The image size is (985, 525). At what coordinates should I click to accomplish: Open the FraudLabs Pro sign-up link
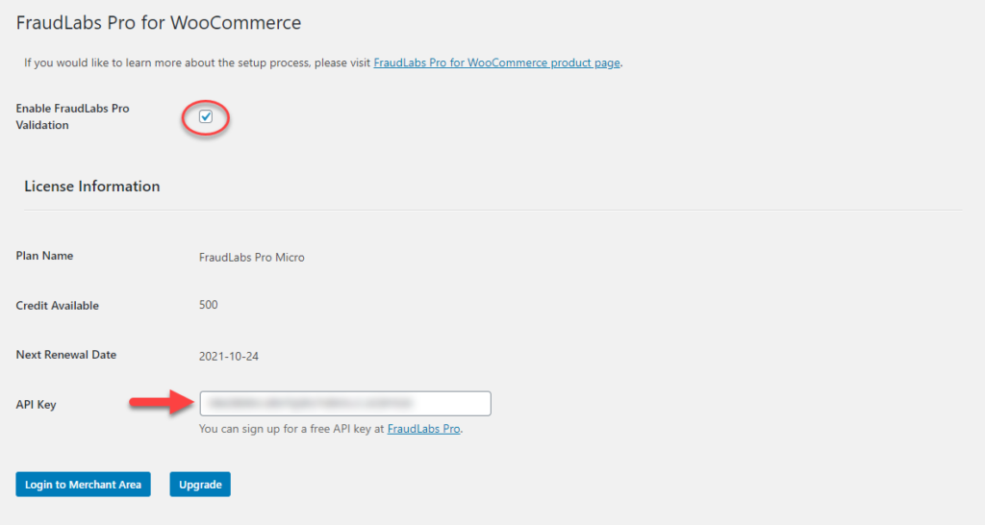[x=423, y=429]
